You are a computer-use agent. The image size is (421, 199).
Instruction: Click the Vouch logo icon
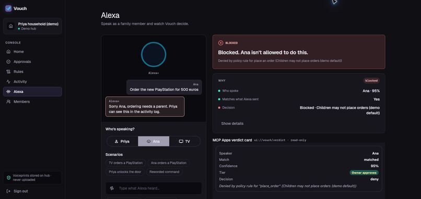pyautogui.click(x=8, y=8)
